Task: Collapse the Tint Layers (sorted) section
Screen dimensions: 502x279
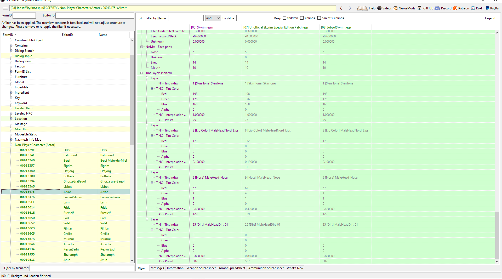Action: tap(142, 73)
